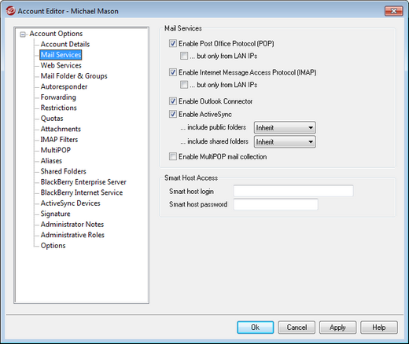Screen dimensions: 409x344
Task: Collapse the Account Options tree node
Action: (23, 34)
